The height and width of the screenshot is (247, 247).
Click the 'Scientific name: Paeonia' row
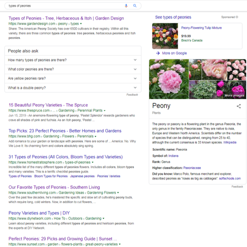click(170, 149)
